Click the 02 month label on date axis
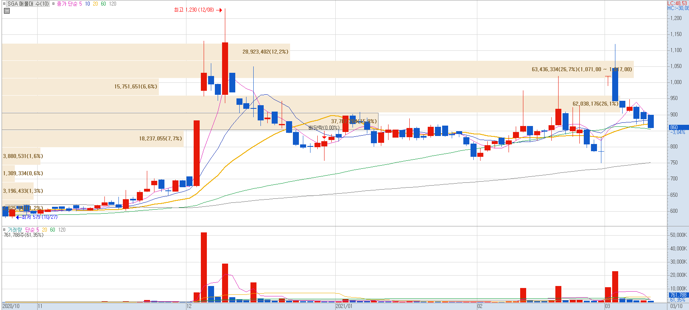Viewport: 689px width, 310px height. tap(480, 306)
